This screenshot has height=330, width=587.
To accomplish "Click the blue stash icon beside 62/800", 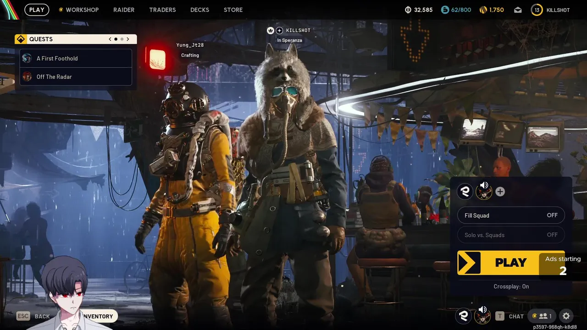I will tap(445, 10).
